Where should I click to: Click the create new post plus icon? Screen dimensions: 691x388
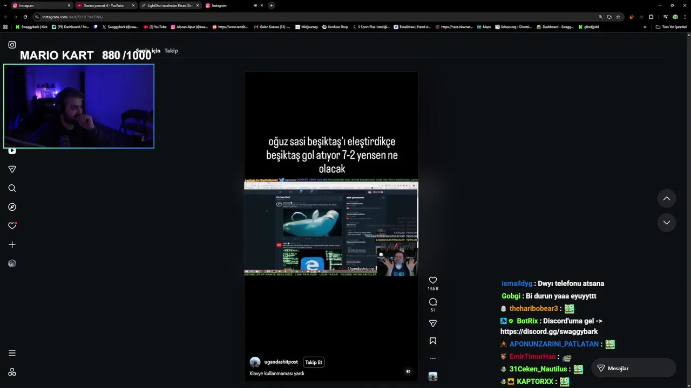pyautogui.click(x=12, y=245)
